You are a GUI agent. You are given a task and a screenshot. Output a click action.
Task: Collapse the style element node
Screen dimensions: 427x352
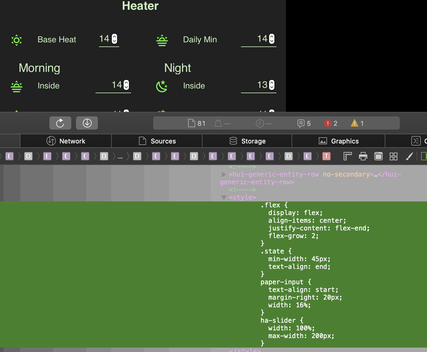point(224,197)
